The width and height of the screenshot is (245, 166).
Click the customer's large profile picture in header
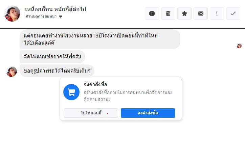click(x=12, y=13)
